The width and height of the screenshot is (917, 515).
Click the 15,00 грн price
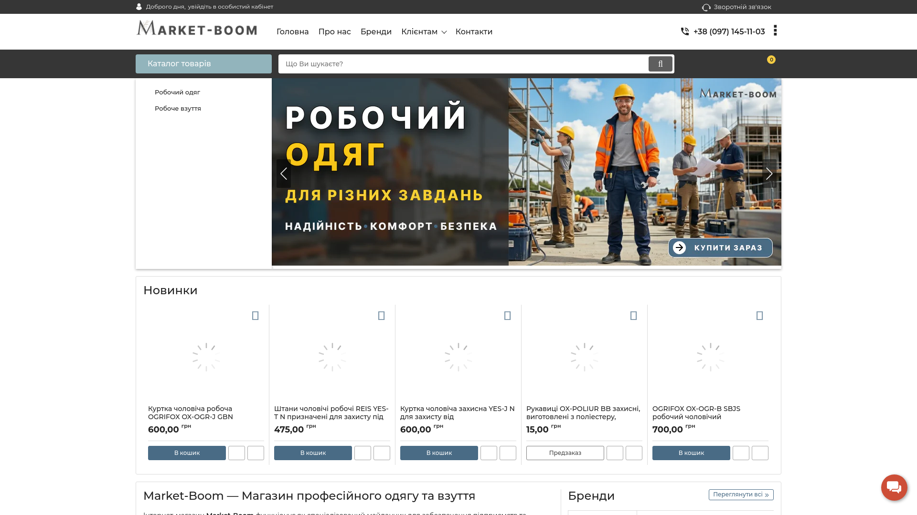click(544, 429)
